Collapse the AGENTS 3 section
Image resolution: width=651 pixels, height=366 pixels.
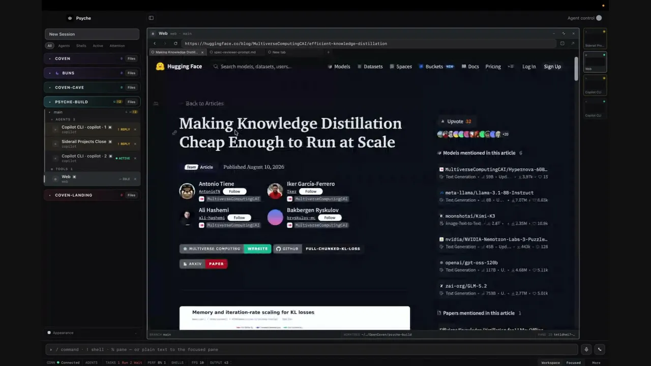pos(52,119)
